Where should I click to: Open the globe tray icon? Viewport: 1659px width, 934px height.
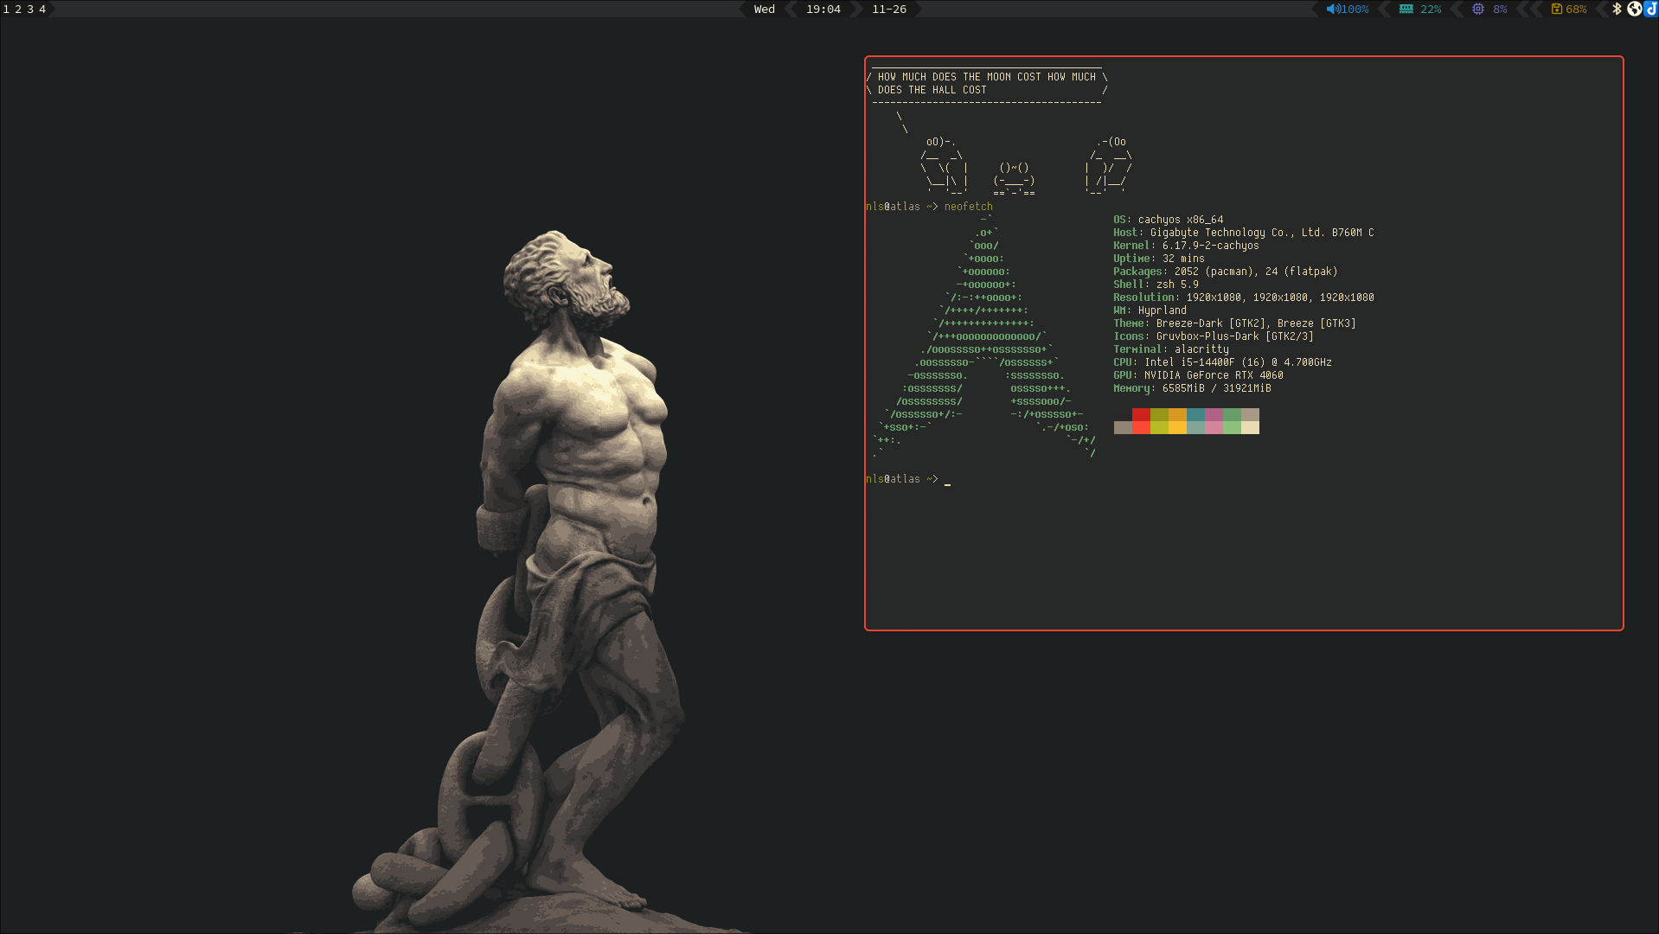pyautogui.click(x=1634, y=9)
